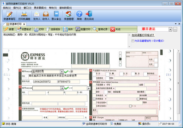Open the 发件人 sender list
The width and height of the screenshot is (183, 128).
coord(37,16)
